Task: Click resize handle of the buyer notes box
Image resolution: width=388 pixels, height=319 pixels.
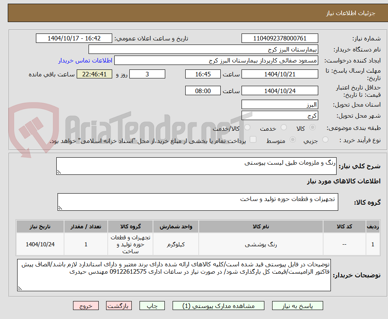Action: point(20,288)
